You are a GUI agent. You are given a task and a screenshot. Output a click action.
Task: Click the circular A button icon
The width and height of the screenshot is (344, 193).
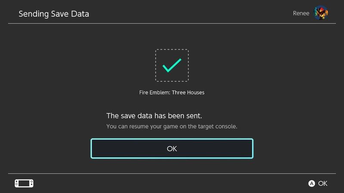312,184
